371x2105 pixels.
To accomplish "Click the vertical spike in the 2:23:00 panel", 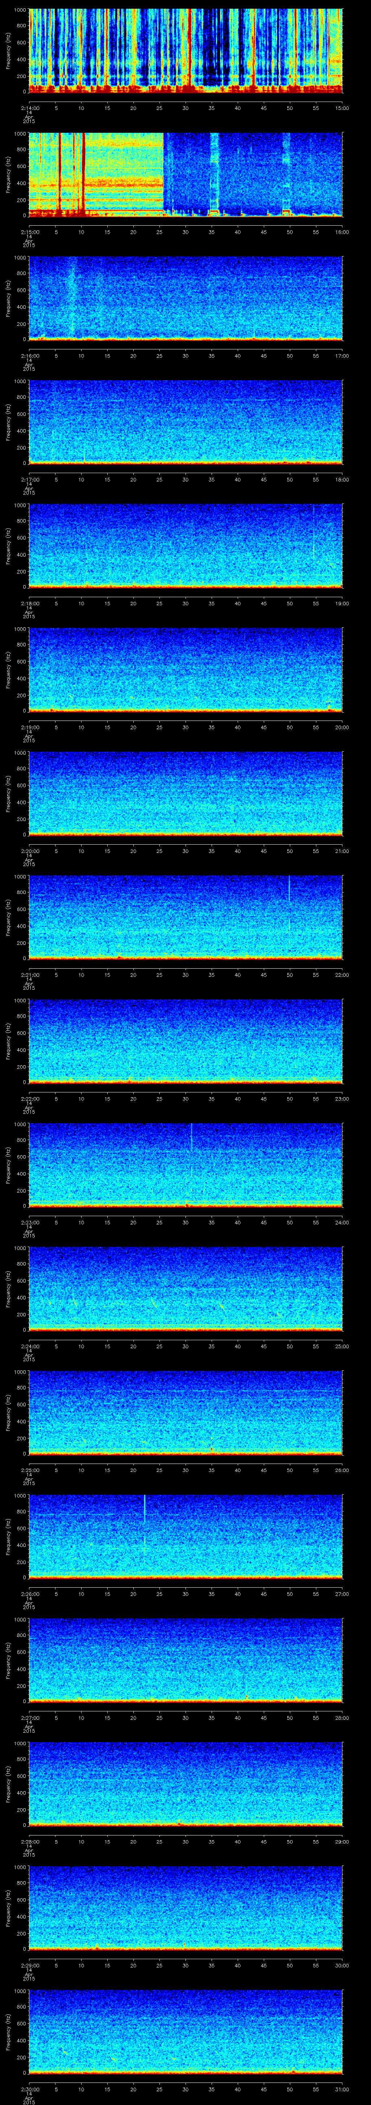I will tap(191, 1137).
